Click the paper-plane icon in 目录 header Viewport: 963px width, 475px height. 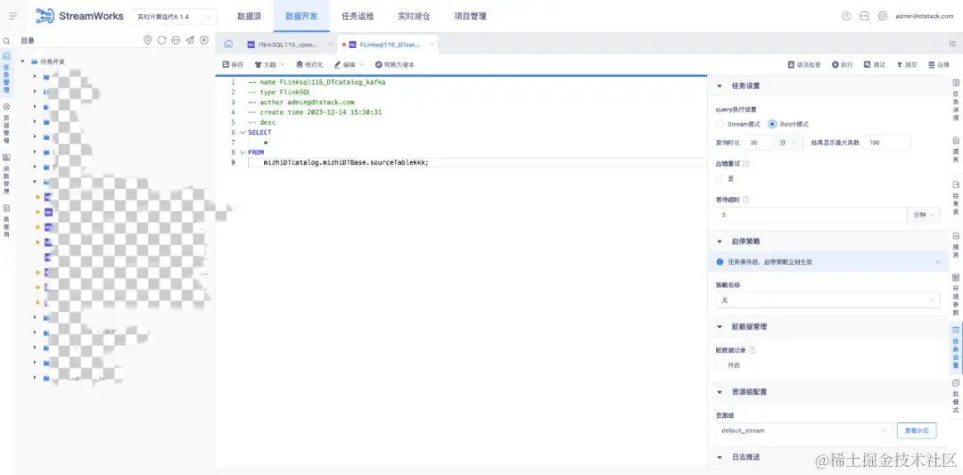coord(190,40)
